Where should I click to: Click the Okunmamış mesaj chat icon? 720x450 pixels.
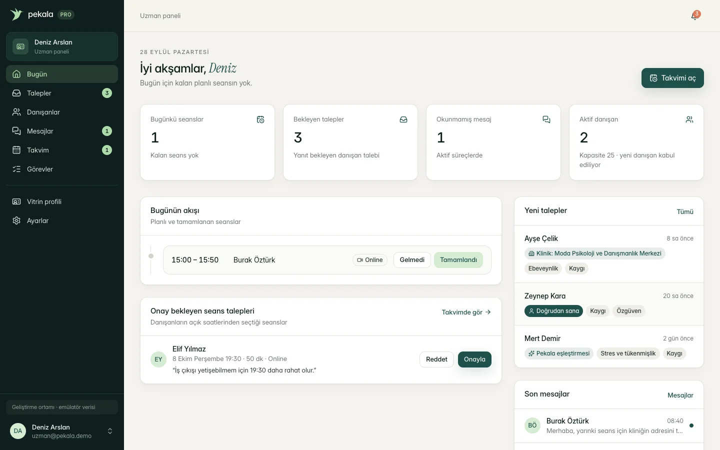coord(546,119)
